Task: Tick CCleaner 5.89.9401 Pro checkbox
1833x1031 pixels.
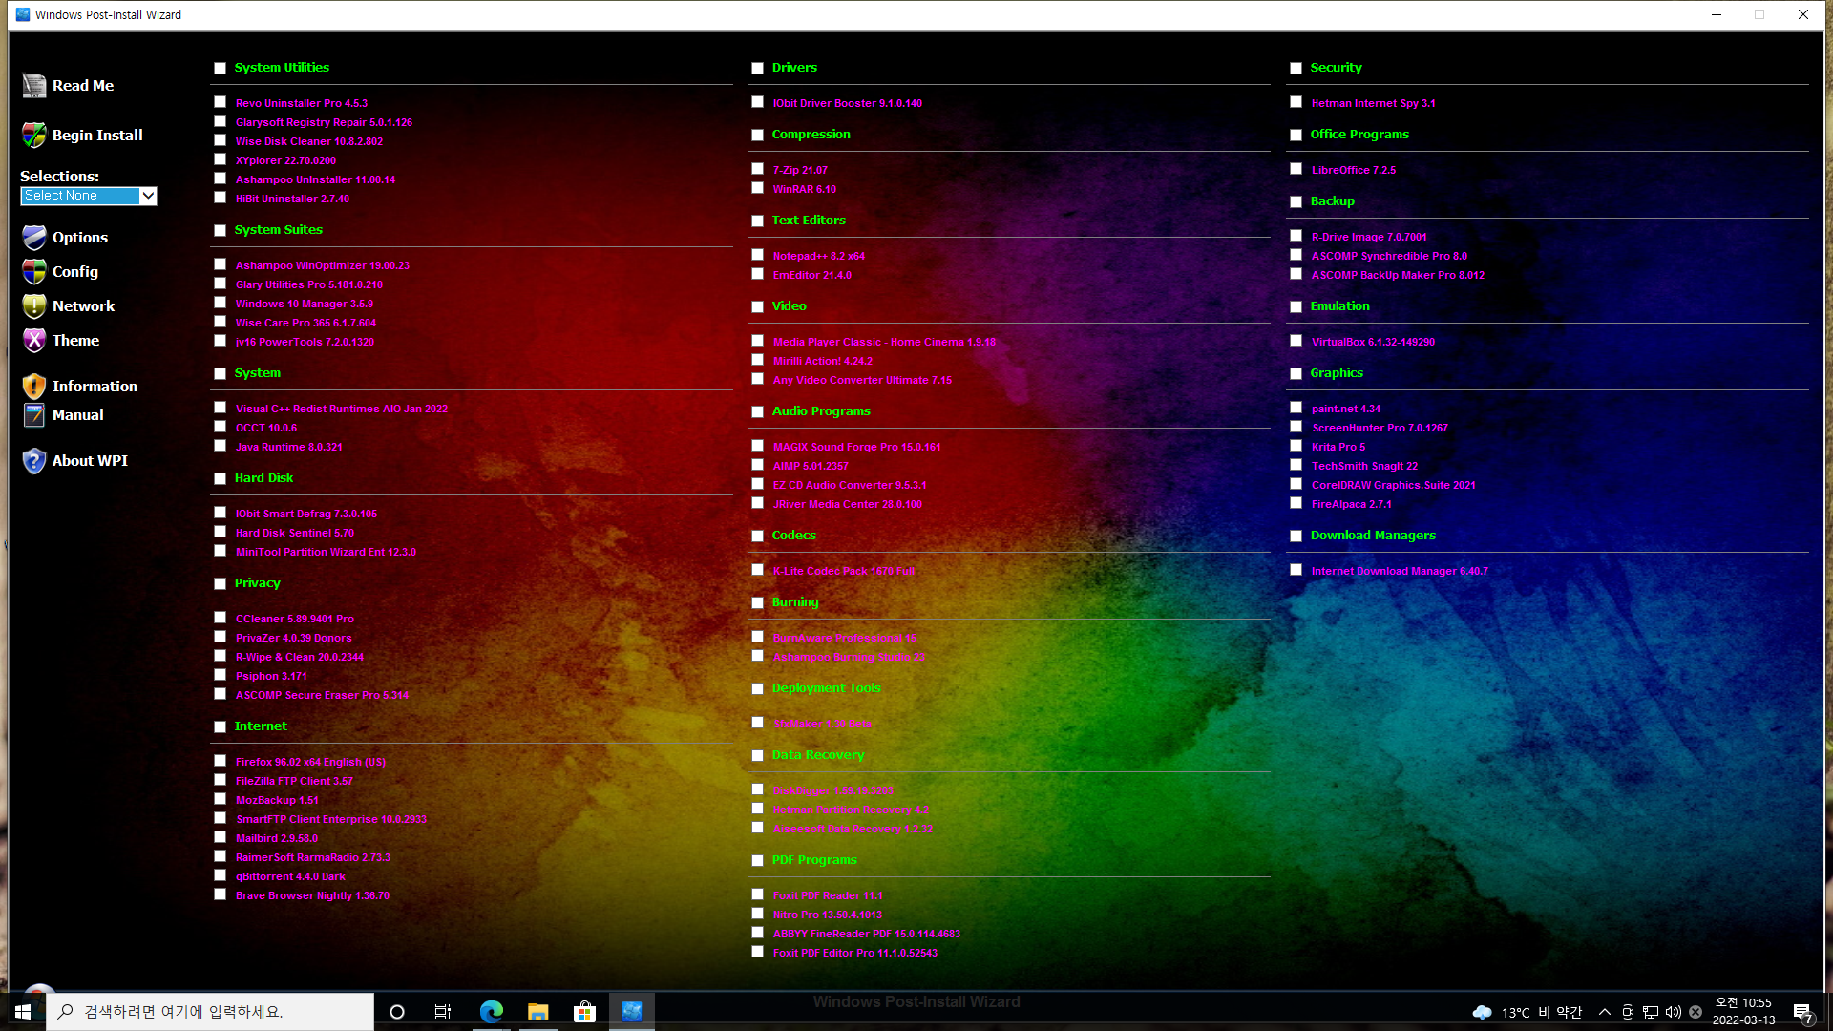Action: 221,618
